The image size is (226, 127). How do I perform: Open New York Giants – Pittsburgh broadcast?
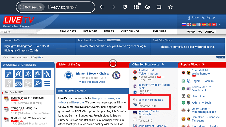(149, 113)
